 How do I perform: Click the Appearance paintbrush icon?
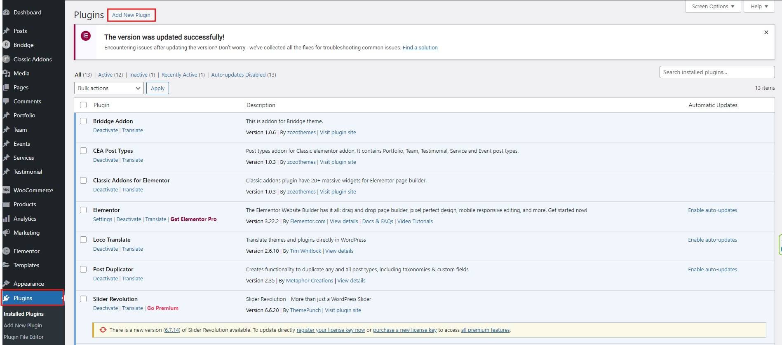click(x=6, y=284)
